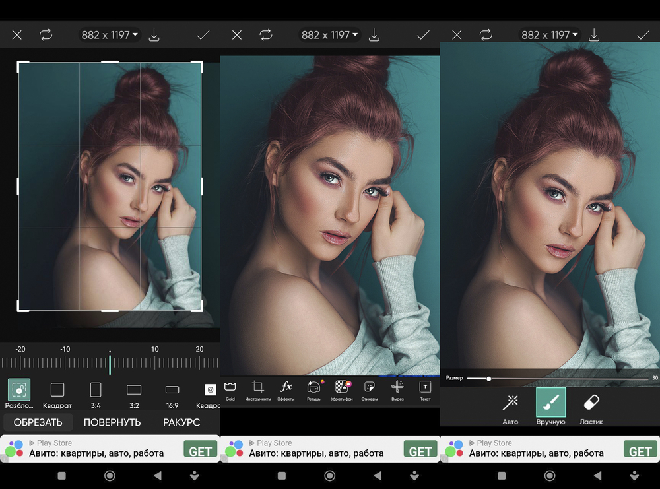Open the Стикеры stickers tool
The image size is (660, 489).
pos(370,388)
